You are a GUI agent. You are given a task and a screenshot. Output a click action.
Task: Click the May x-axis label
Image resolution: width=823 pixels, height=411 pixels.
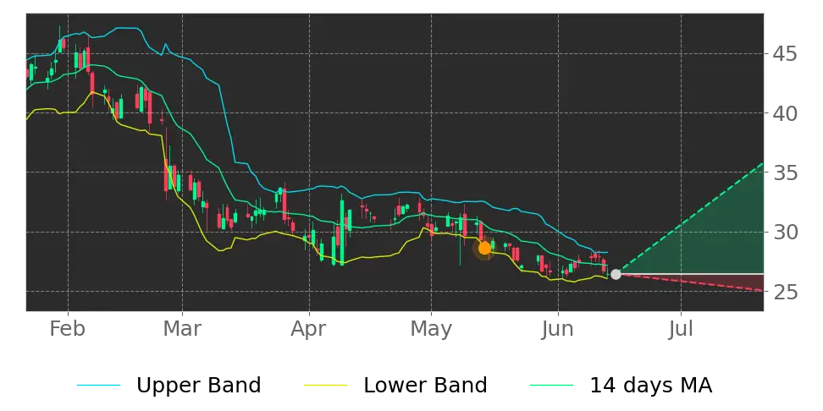coord(431,331)
